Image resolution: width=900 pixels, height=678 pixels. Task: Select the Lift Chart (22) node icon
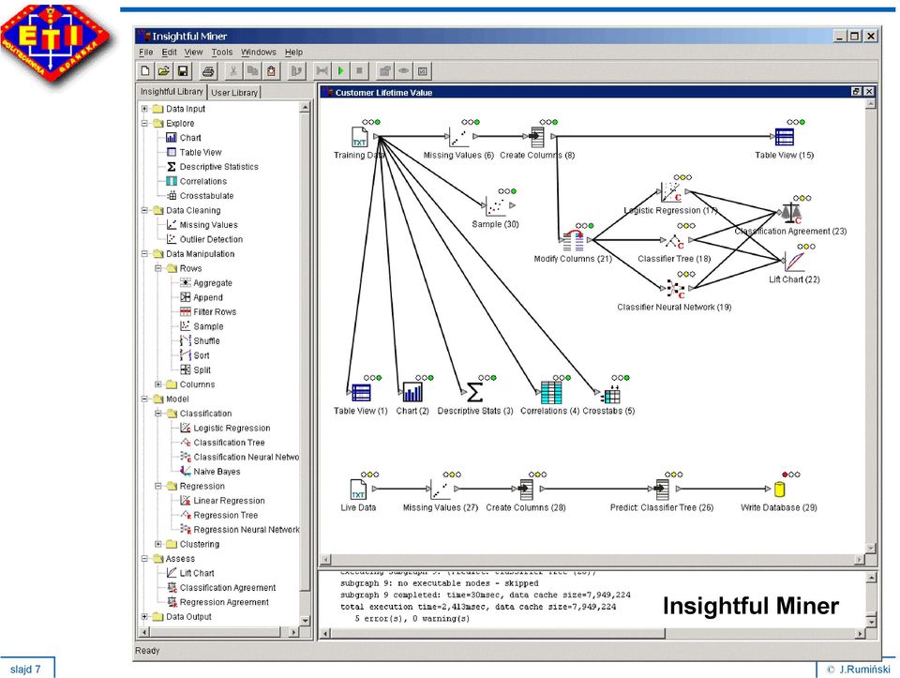tap(795, 261)
